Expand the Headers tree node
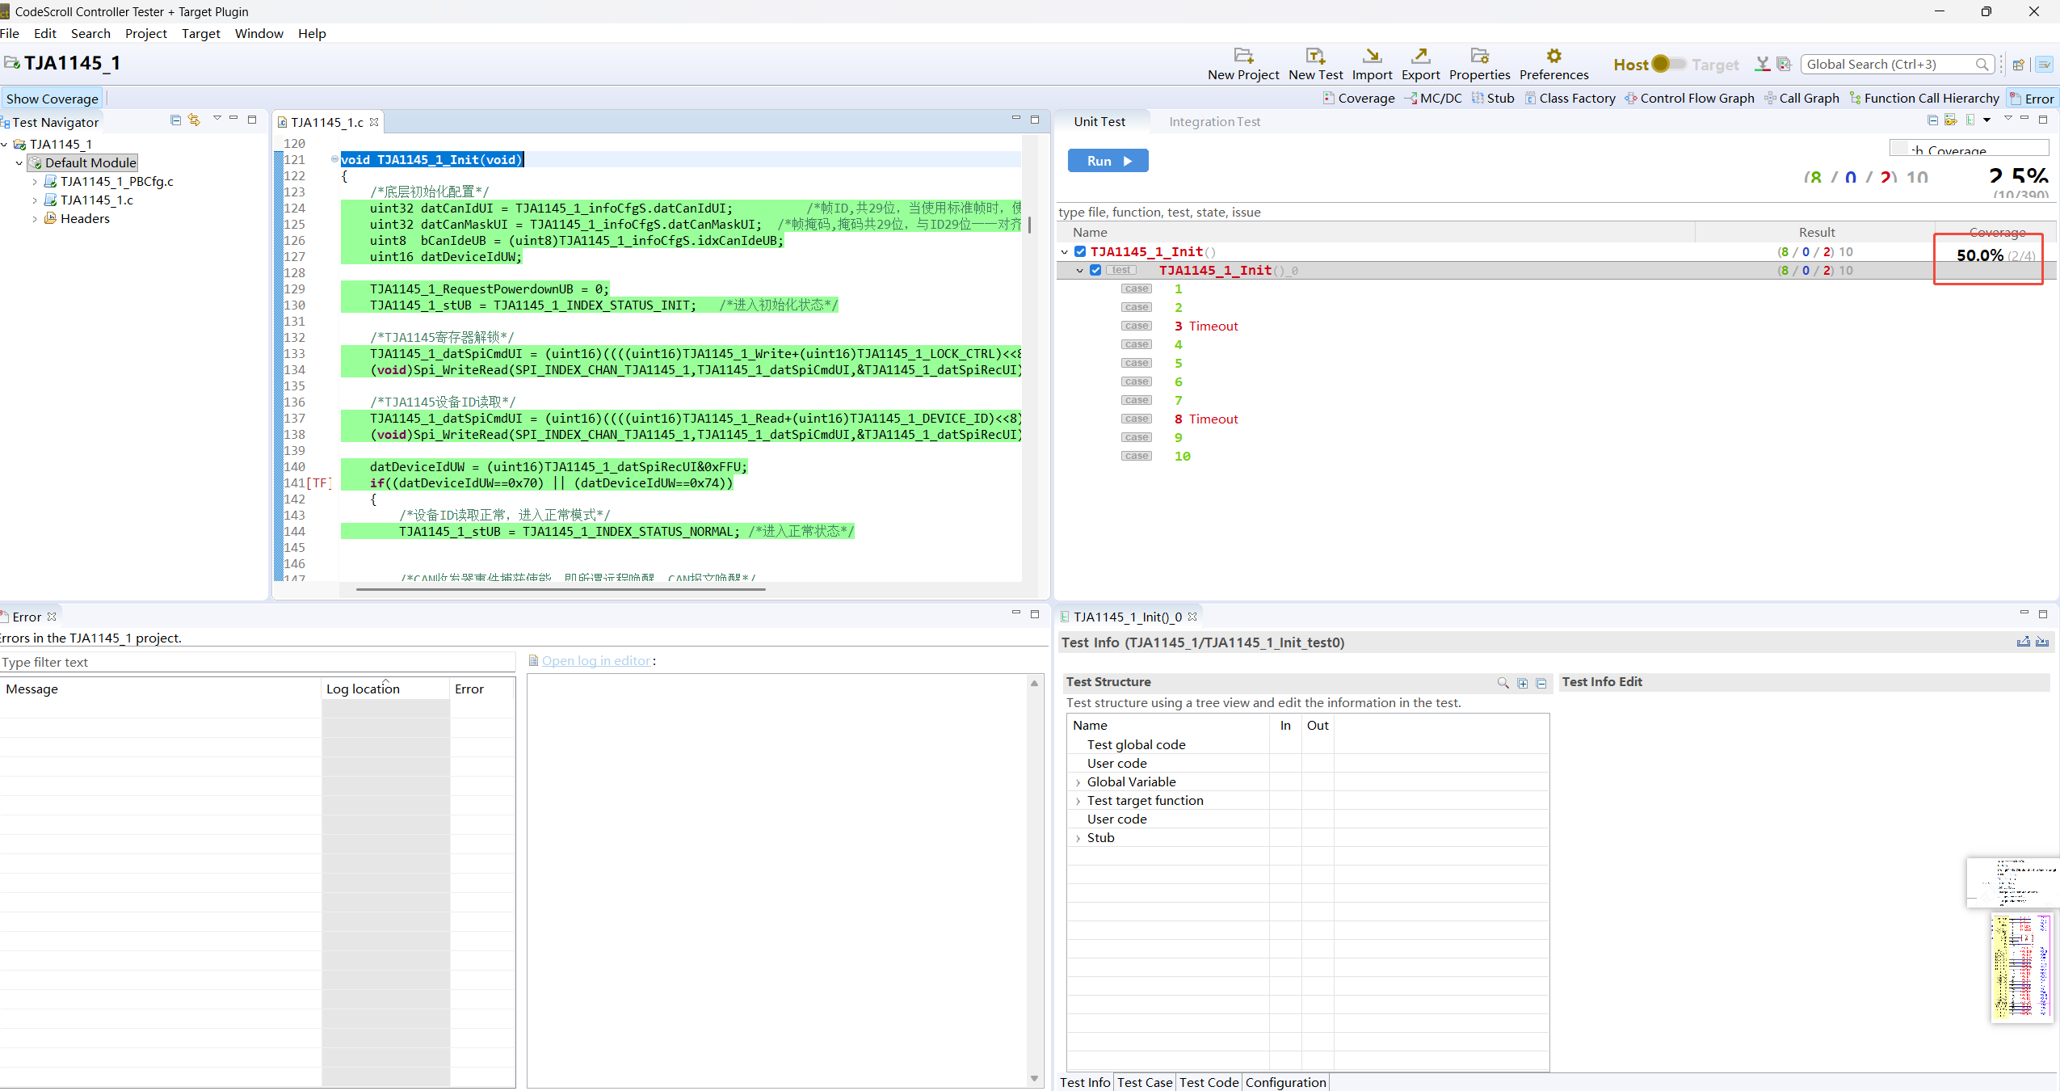This screenshot has width=2060, height=1091. coord(35,219)
